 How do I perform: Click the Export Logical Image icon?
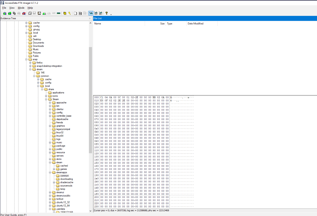point(39,13)
